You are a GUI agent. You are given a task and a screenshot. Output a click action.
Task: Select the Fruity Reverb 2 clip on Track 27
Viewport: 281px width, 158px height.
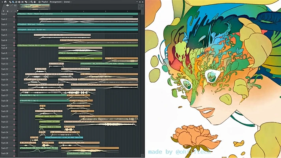click(x=39, y=148)
